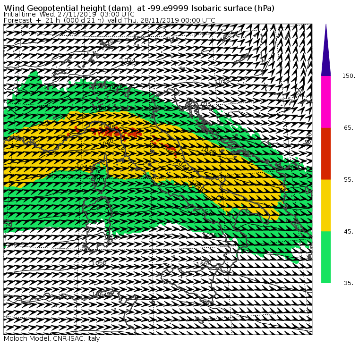The height and width of the screenshot is (345, 359).
Task: Click the yellow 45-55 color band in legend
Action: click(x=326, y=205)
